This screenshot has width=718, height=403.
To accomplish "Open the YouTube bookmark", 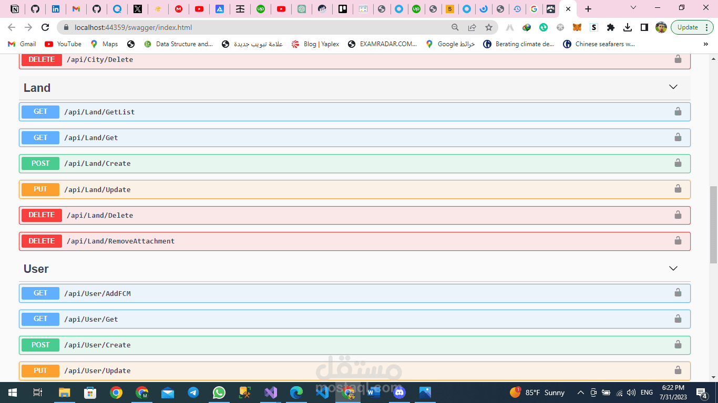I will 63,44.
